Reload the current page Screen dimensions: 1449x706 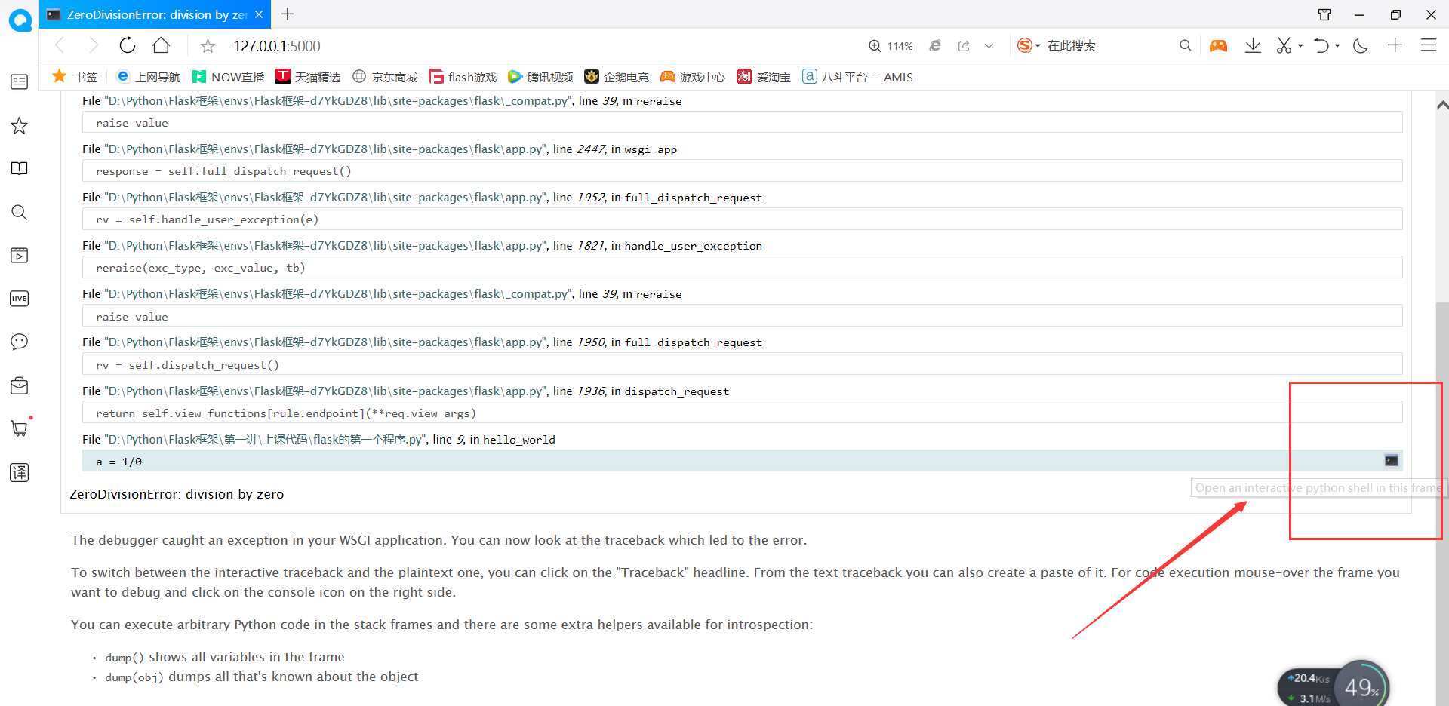point(127,45)
